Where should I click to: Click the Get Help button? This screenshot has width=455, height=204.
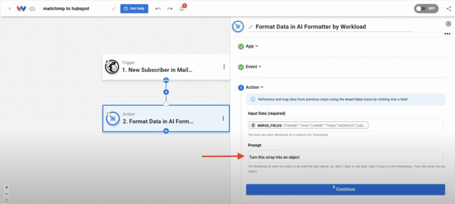[x=134, y=9]
